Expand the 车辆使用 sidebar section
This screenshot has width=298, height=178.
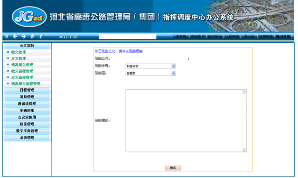pyautogui.click(x=27, y=110)
